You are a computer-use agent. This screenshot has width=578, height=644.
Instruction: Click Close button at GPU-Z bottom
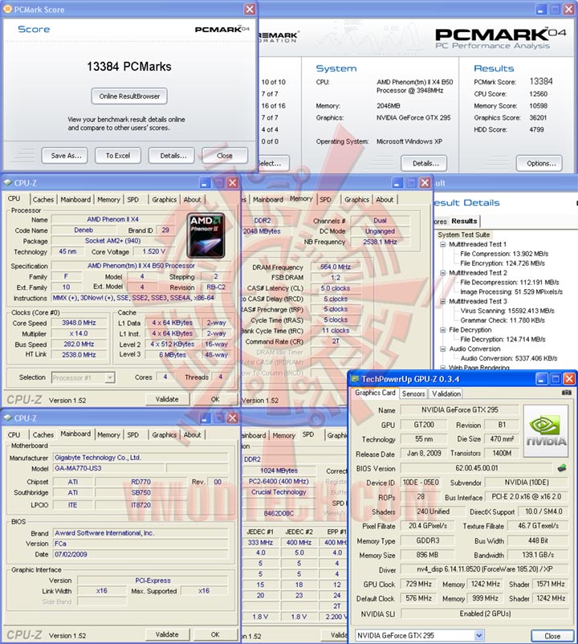552,636
